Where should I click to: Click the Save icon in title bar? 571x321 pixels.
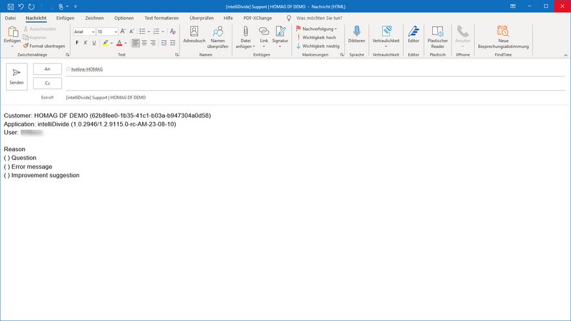click(x=10, y=6)
